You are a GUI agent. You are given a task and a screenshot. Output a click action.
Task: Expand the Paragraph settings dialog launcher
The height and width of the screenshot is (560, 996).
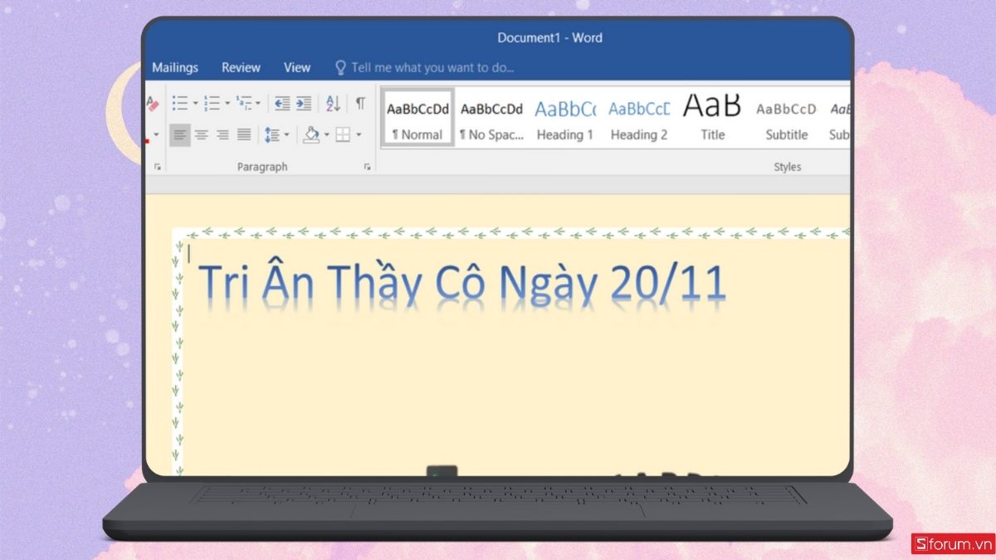[367, 167]
